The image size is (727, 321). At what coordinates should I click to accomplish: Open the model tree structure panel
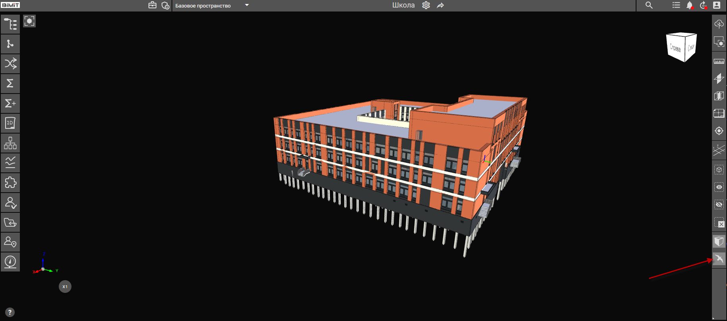(10, 24)
